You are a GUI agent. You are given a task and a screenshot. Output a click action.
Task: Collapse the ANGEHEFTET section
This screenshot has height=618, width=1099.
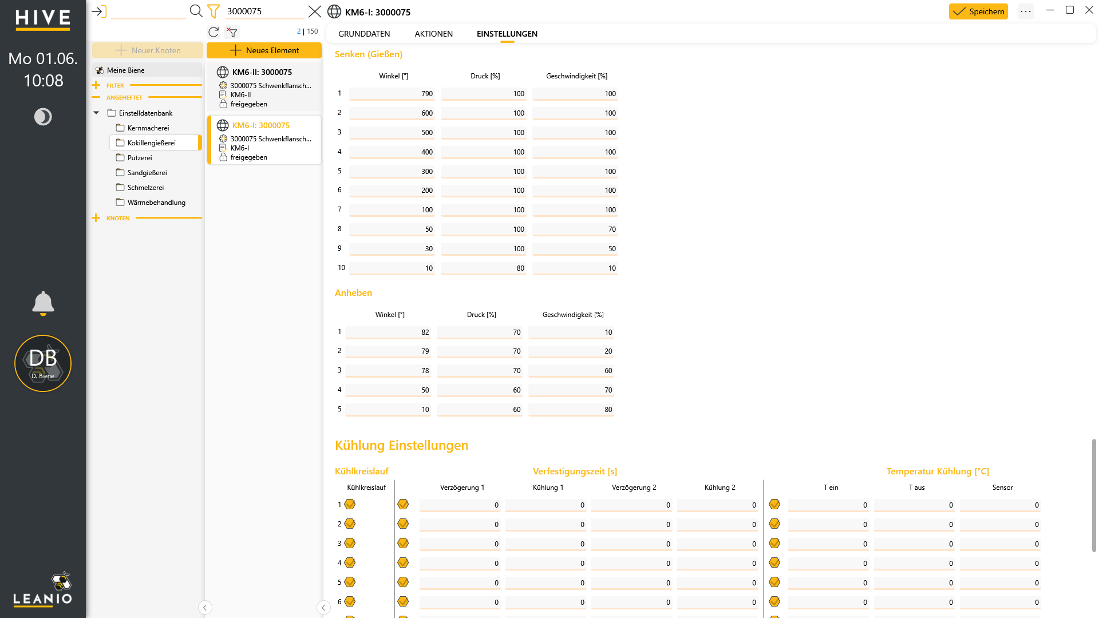[x=96, y=97]
